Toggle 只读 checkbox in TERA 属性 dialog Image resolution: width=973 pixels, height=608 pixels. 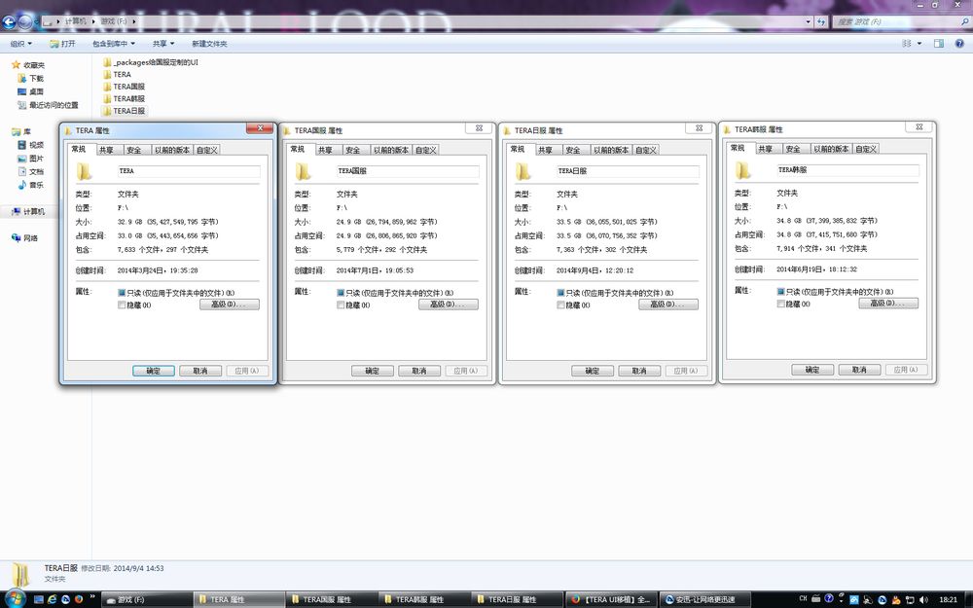pos(122,293)
